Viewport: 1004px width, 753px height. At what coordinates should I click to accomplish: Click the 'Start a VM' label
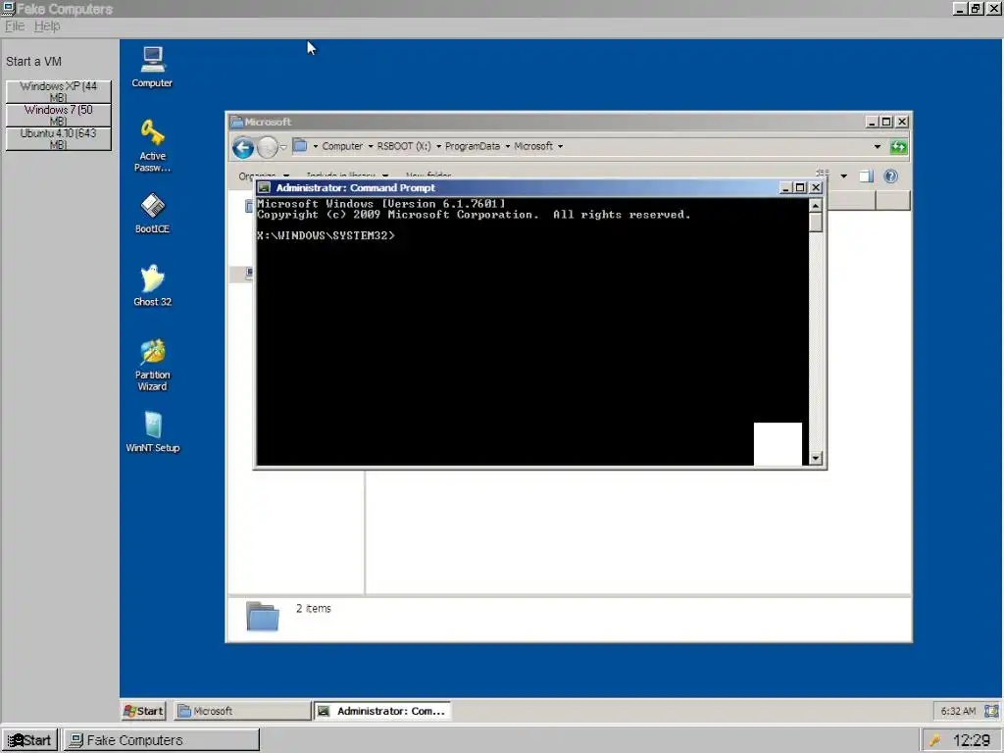click(x=34, y=62)
